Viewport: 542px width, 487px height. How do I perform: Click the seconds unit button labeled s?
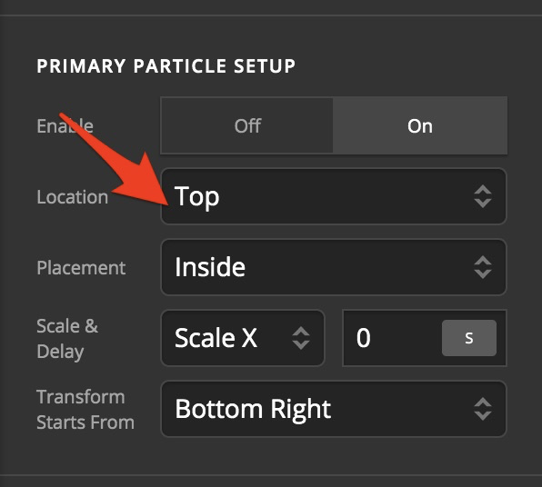pyautogui.click(x=469, y=338)
